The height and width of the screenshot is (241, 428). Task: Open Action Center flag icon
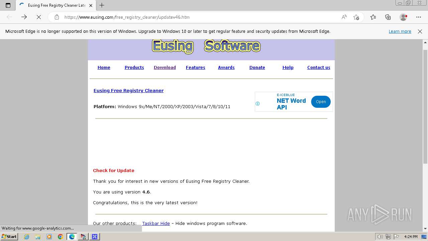point(396,237)
